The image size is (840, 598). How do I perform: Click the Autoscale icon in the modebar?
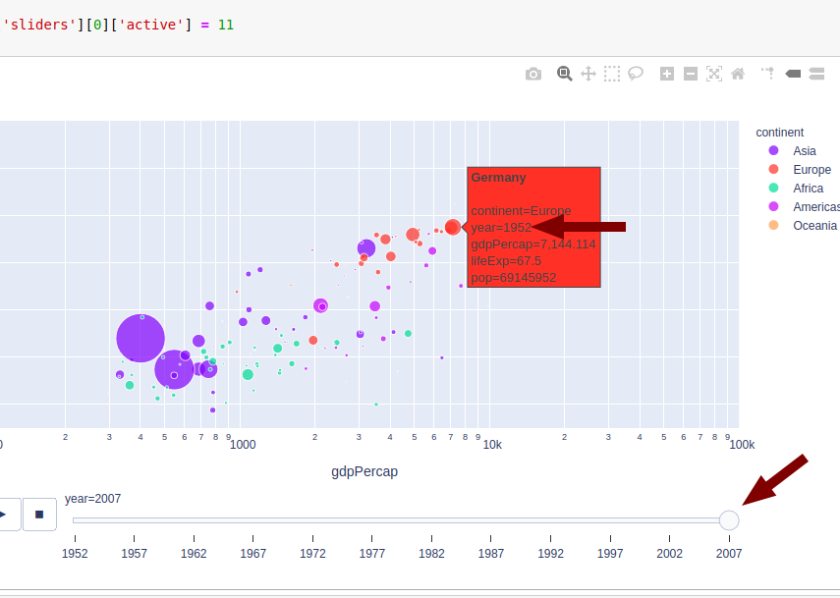(x=714, y=73)
